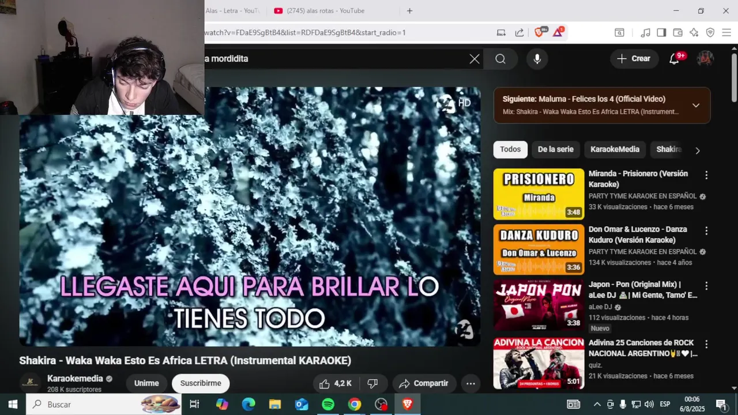The height and width of the screenshot is (415, 738).
Task: Clear the YouTube search box text
Action: (x=475, y=59)
